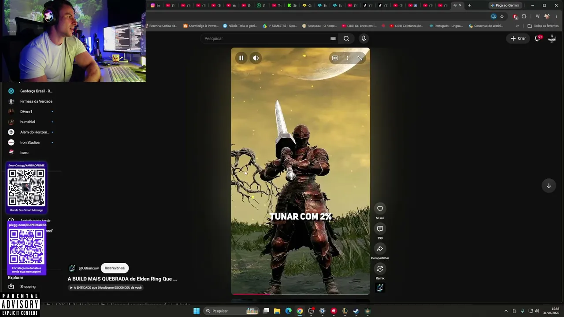The height and width of the screenshot is (317, 564).
Task: Open the Nikola Tesla bookmark
Action: 240,26
